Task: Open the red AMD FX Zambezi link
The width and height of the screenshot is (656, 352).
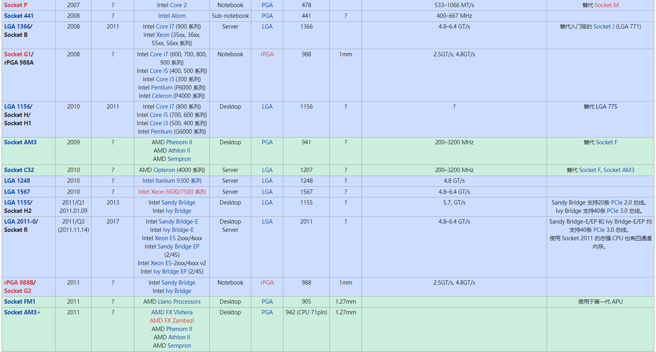Action: click(172, 321)
